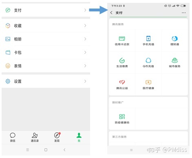Open the 设置 settings row
192x158 pixels.
point(46,81)
